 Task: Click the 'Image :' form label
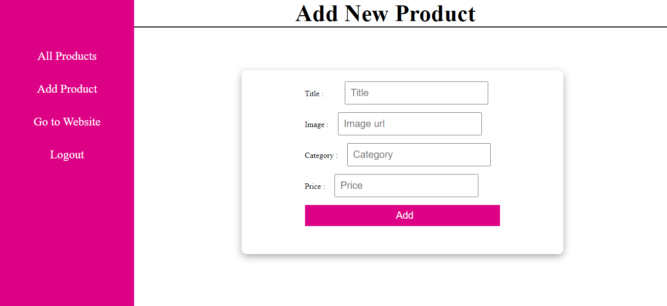click(x=316, y=125)
